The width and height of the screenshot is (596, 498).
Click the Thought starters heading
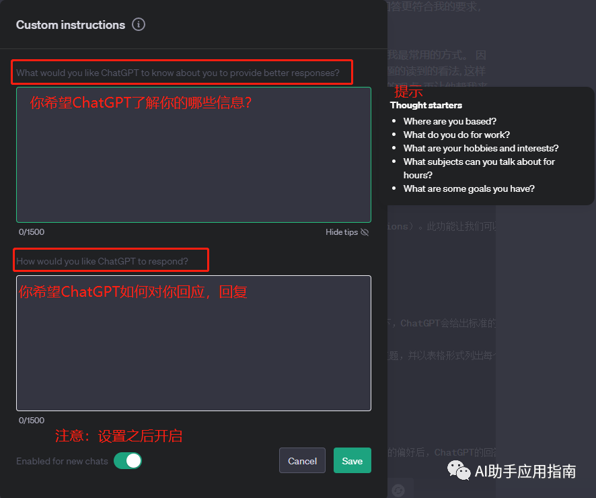tap(426, 105)
